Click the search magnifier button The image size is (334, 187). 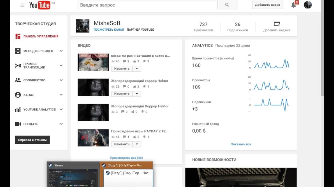[x=227, y=5]
